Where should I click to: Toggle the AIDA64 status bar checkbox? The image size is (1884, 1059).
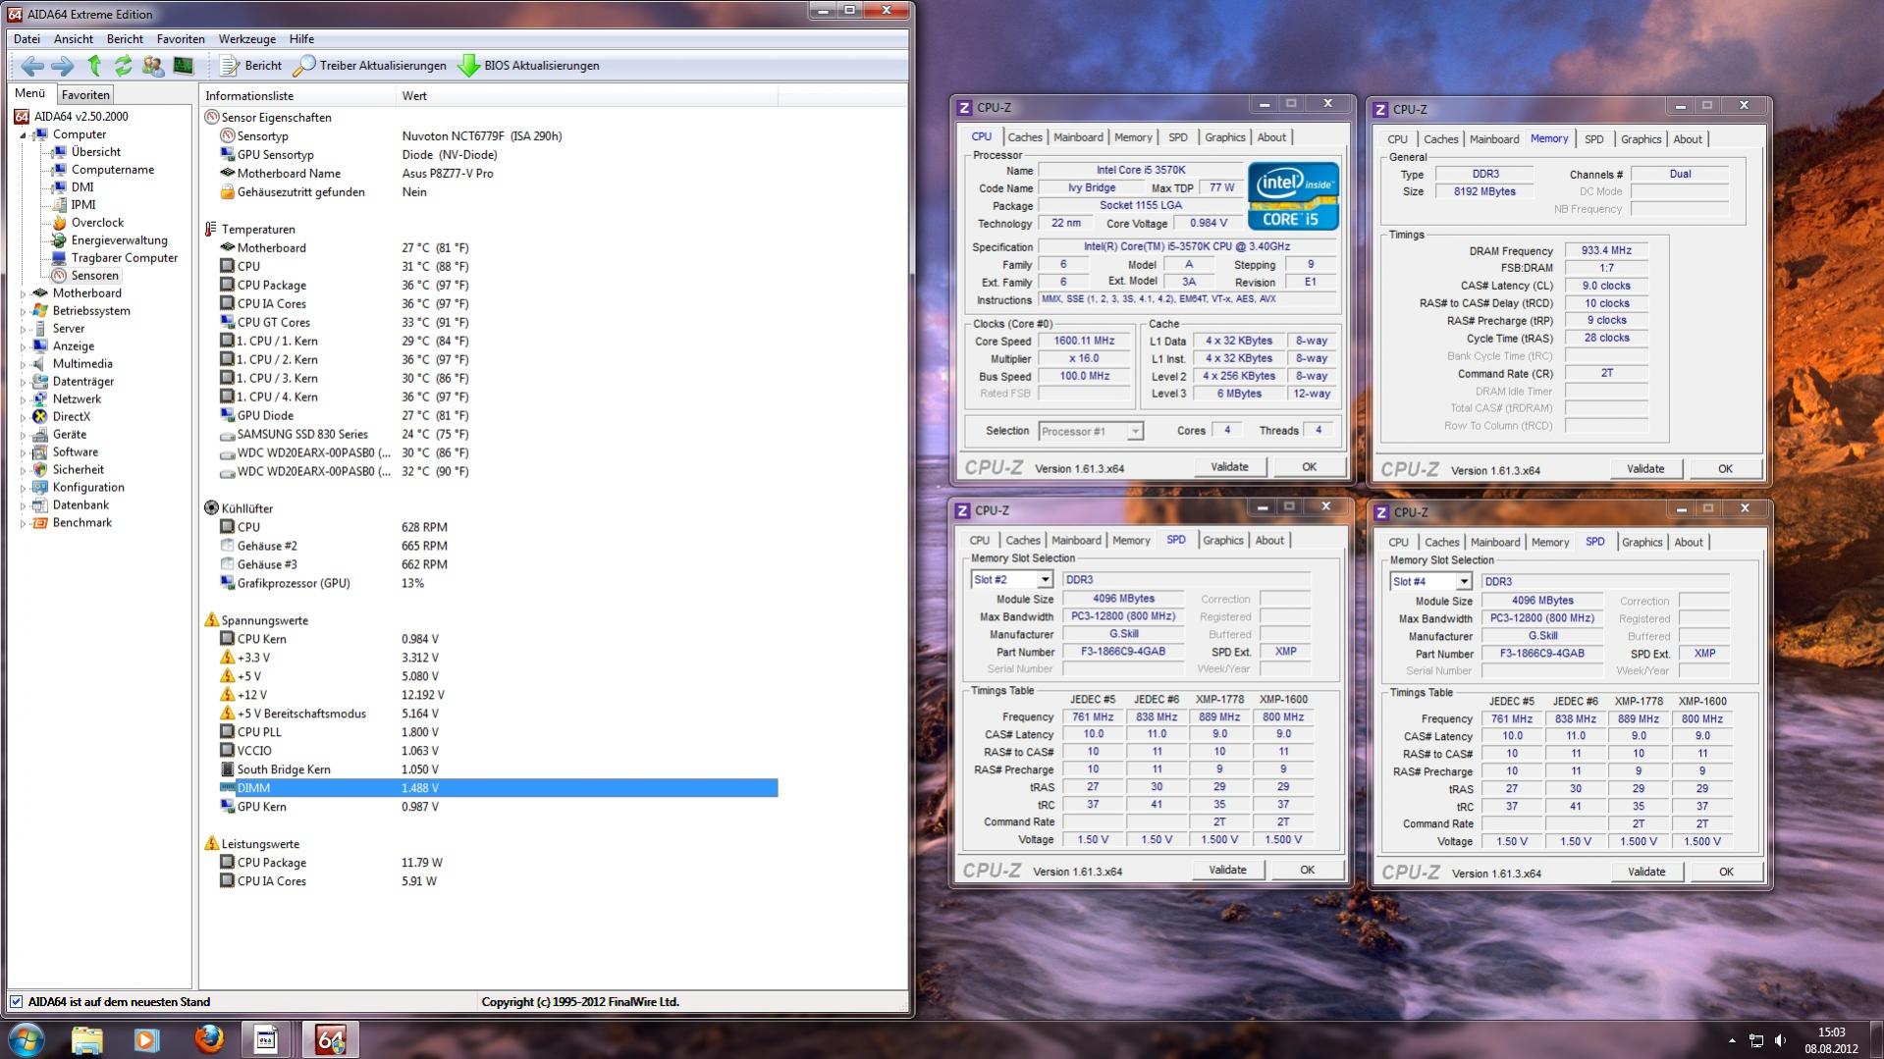coord(16,1002)
